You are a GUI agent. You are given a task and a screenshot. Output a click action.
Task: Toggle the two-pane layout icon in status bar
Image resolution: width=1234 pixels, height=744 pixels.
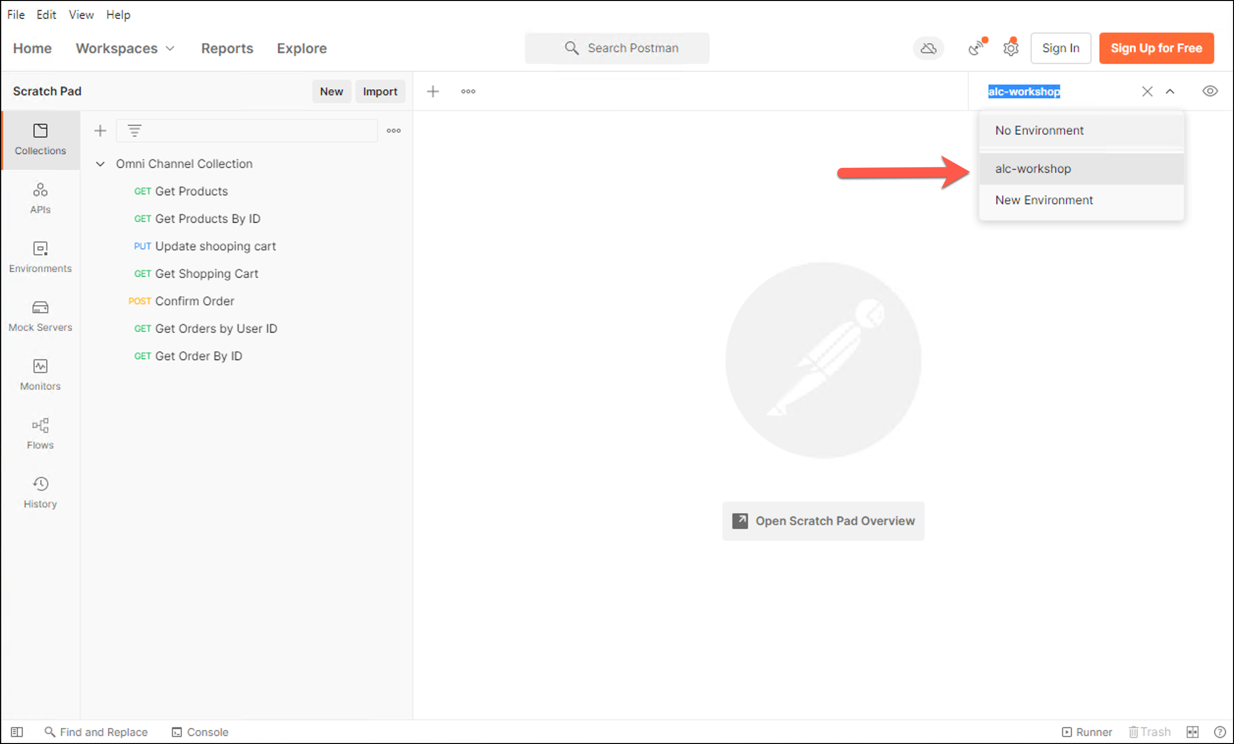(x=1192, y=732)
